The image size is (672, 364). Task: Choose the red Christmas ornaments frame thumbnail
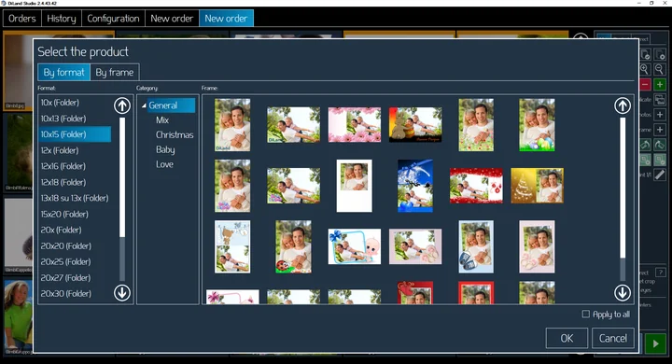pos(476,186)
